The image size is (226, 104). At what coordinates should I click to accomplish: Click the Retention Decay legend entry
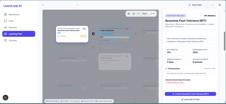[87, 101]
